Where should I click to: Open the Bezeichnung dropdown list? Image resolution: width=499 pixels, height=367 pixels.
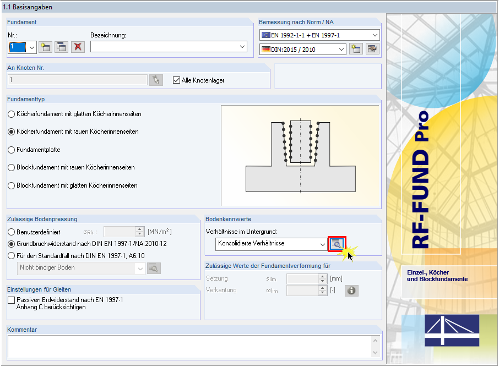point(242,47)
